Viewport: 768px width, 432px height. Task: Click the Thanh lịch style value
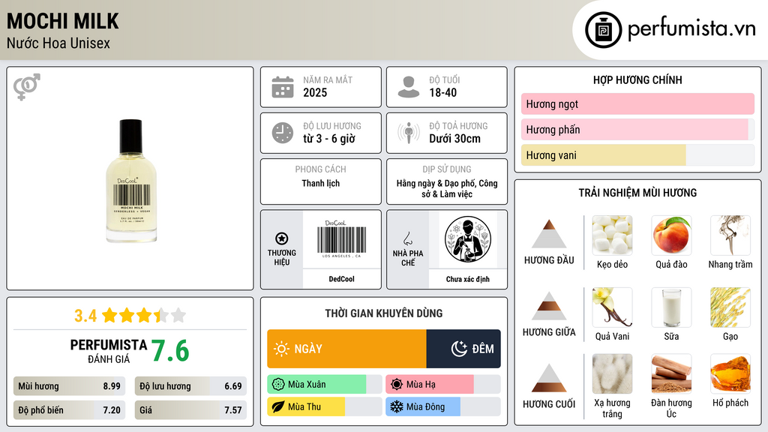[x=321, y=183]
